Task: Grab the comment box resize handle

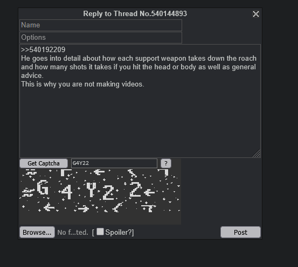Action: point(257,154)
